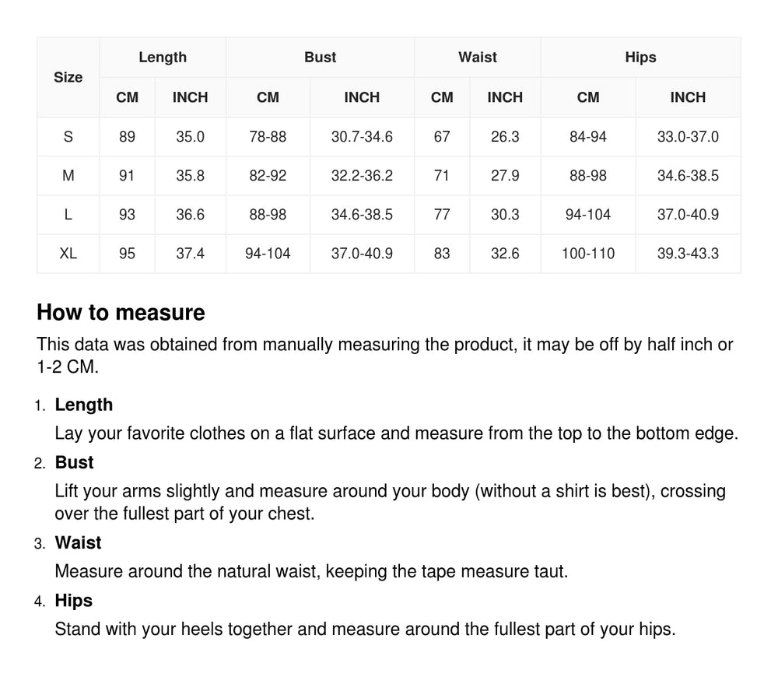Screen dimensions: 778x677
Task: Click the 78-88 bust CM cell
Action: click(x=268, y=137)
